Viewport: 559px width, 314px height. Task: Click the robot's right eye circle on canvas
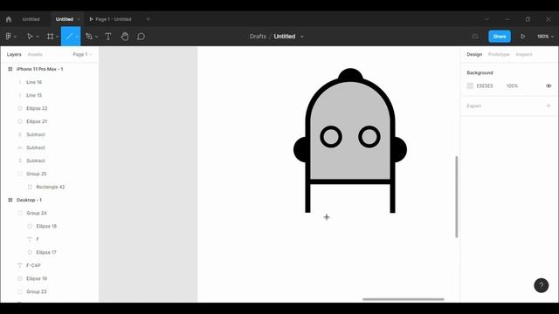pyautogui.click(x=369, y=137)
